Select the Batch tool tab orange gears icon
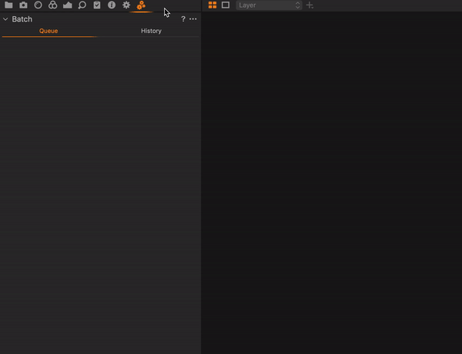Image resolution: width=462 pixels, height=354 pixels. coord(141,5)
